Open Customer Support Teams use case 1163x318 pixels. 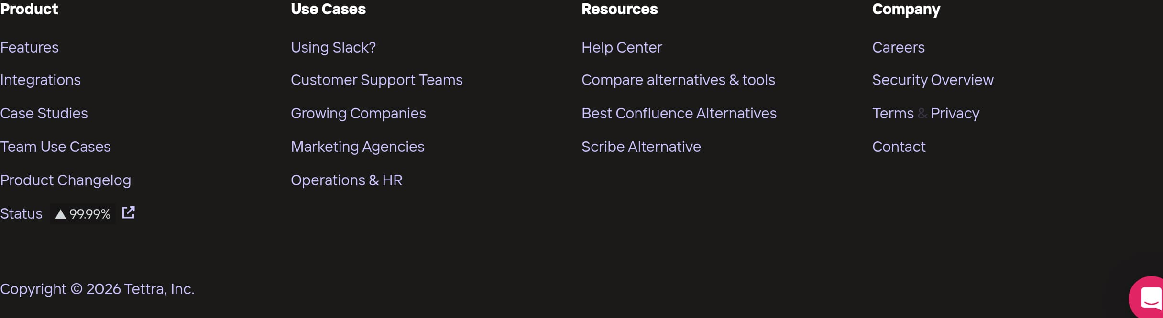point(377,80)
